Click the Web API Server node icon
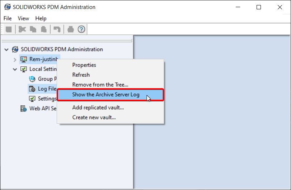Screen dimensions: 291x190 click(24, 109)
